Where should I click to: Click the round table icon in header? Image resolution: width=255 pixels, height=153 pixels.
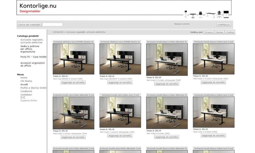193,16
